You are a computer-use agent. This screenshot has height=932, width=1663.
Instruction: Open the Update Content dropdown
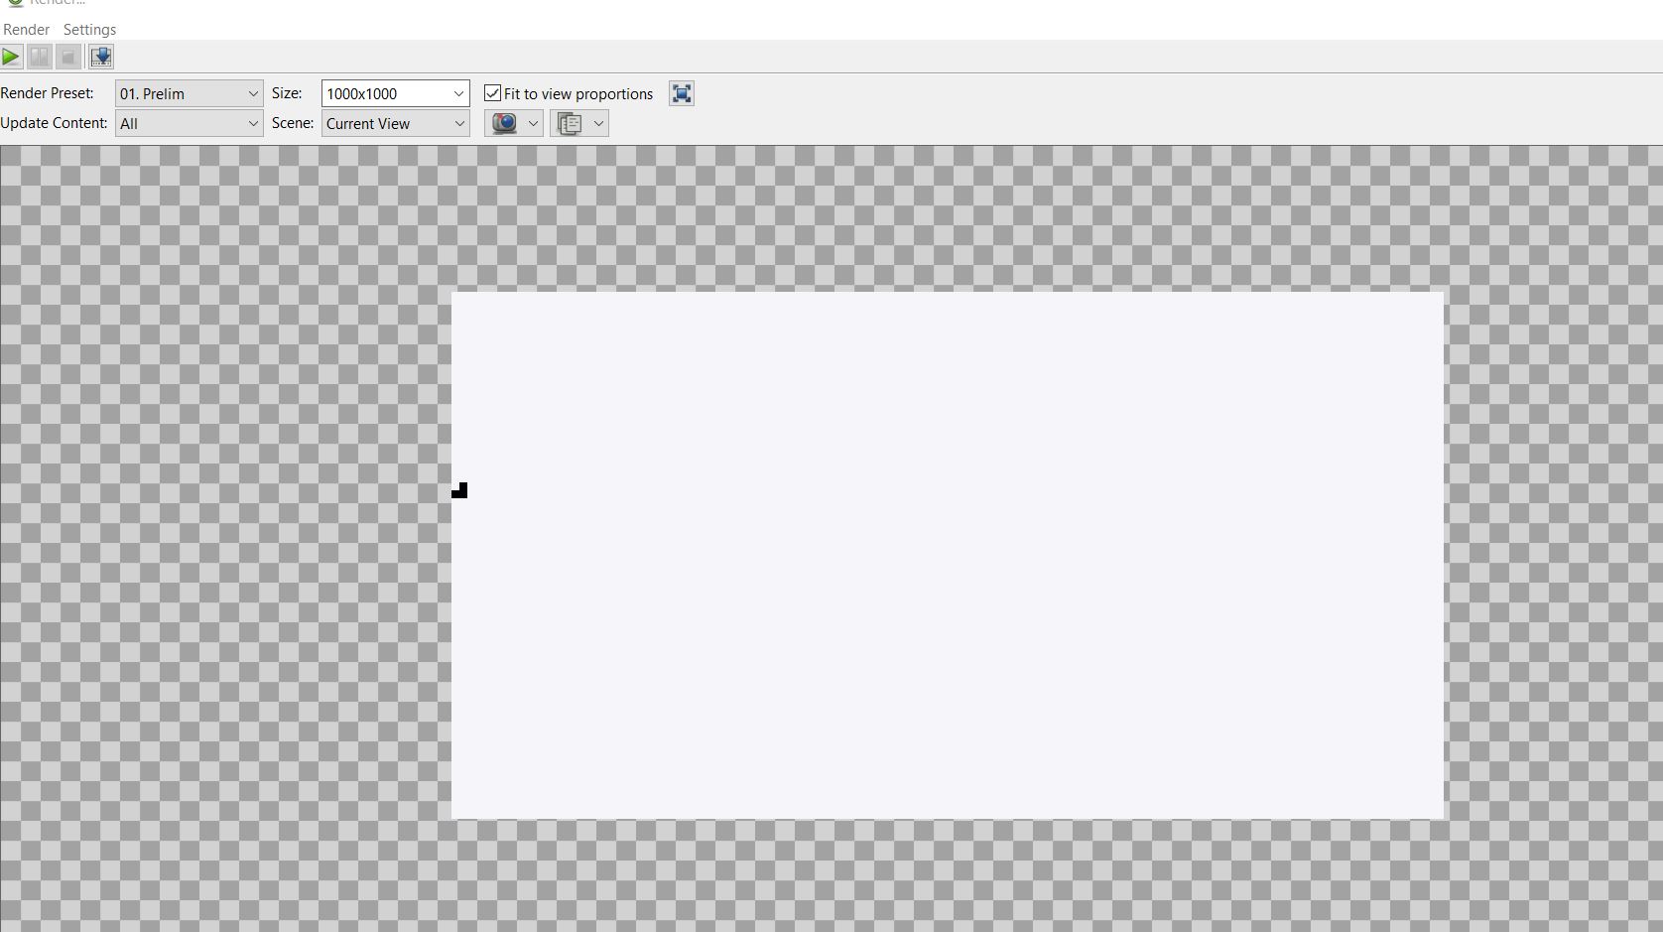(189, 123)
